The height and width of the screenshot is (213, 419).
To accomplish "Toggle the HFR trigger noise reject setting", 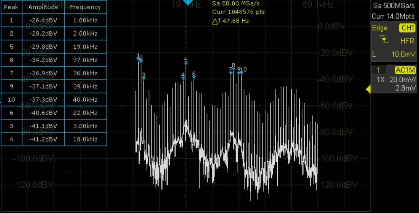I will tap(407, 41).
